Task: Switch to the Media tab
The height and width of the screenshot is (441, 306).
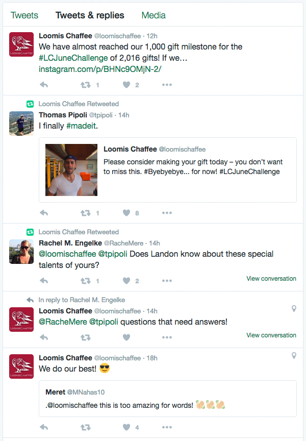Action: coord(153,15)
